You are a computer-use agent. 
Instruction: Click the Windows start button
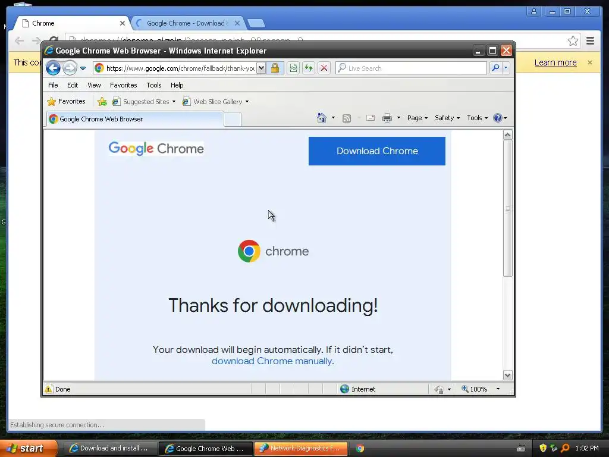pos(29,448)
